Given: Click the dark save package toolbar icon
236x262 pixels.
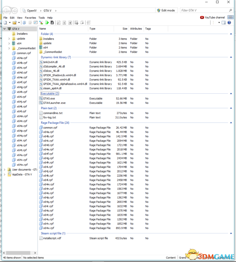Looking at the screenshot, I should [x=52, y=22].
